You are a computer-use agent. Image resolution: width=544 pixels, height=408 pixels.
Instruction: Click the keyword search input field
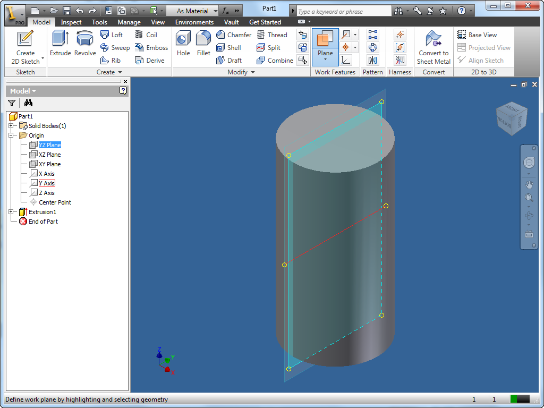tap(344, 12)
